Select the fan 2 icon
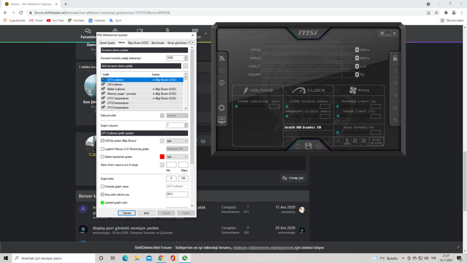The image size is (467, 263). coord(364,142)
